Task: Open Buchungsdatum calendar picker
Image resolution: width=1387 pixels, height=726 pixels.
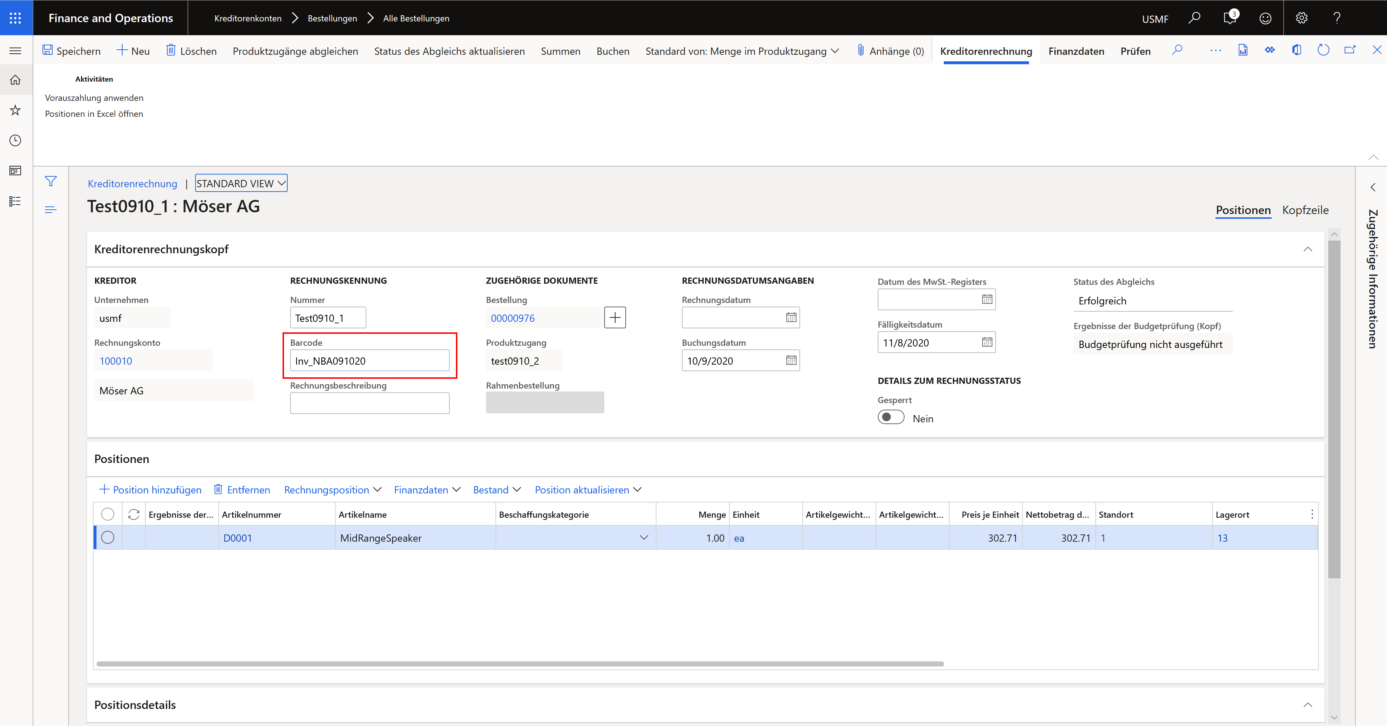Action: 791,360
